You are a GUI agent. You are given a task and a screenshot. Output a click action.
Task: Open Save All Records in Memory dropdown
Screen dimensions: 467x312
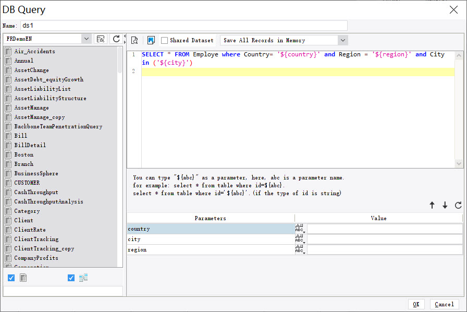[x=342, y=40]
